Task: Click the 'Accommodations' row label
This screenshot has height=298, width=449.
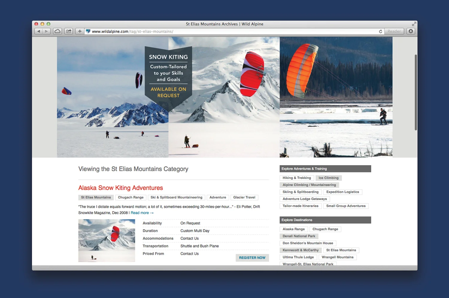Action: (x=158, y=238)
